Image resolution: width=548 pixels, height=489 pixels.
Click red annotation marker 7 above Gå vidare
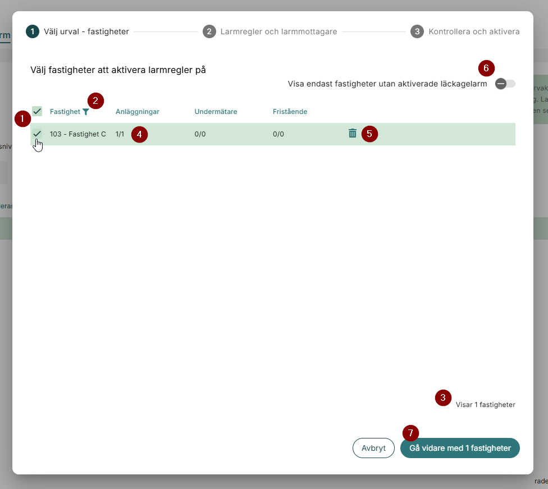pyautogui.click(x=411, y=433)
